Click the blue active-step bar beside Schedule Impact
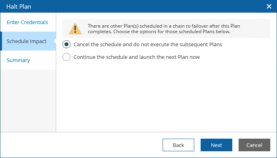This screenshot has width=277, height=158. tap(1, 41)
